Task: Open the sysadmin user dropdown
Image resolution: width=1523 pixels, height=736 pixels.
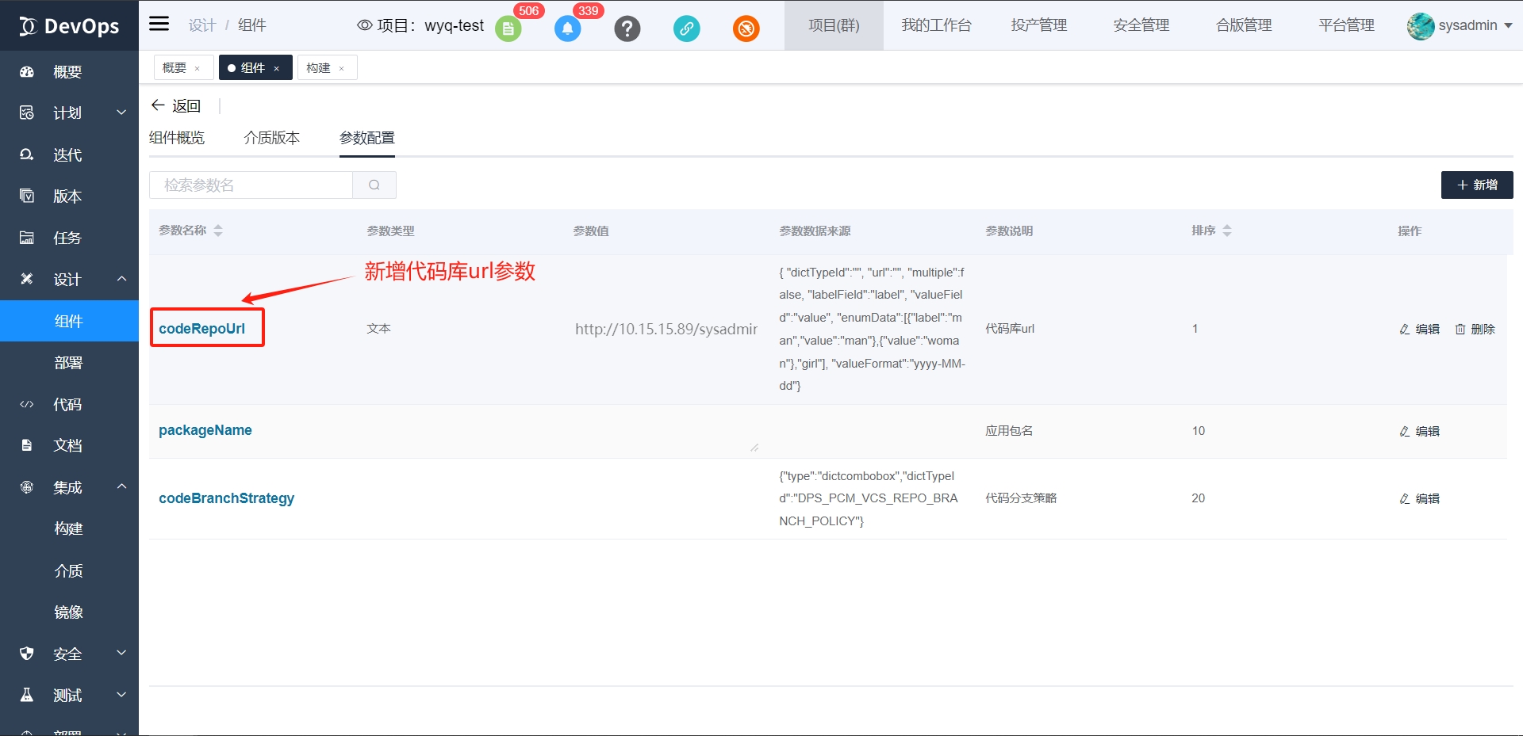Action: pos(1460,25)
